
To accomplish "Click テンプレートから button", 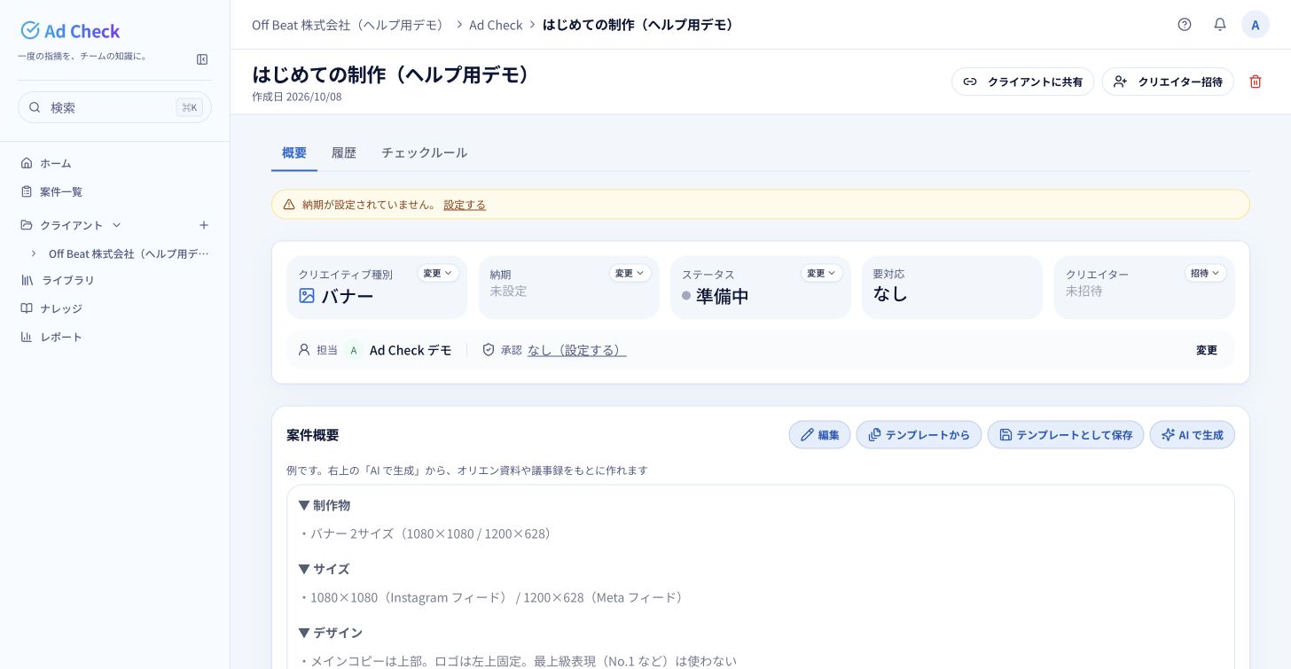I will click(919, 435).
